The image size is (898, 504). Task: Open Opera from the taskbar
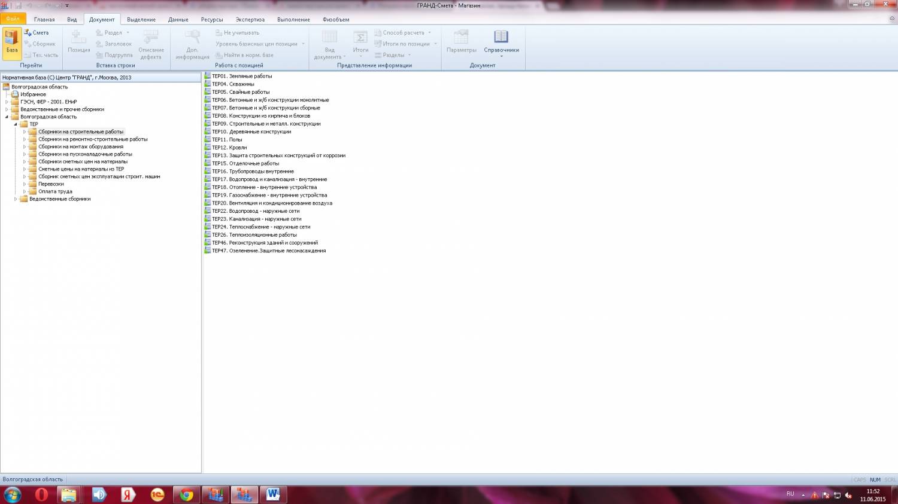[41, 494]
